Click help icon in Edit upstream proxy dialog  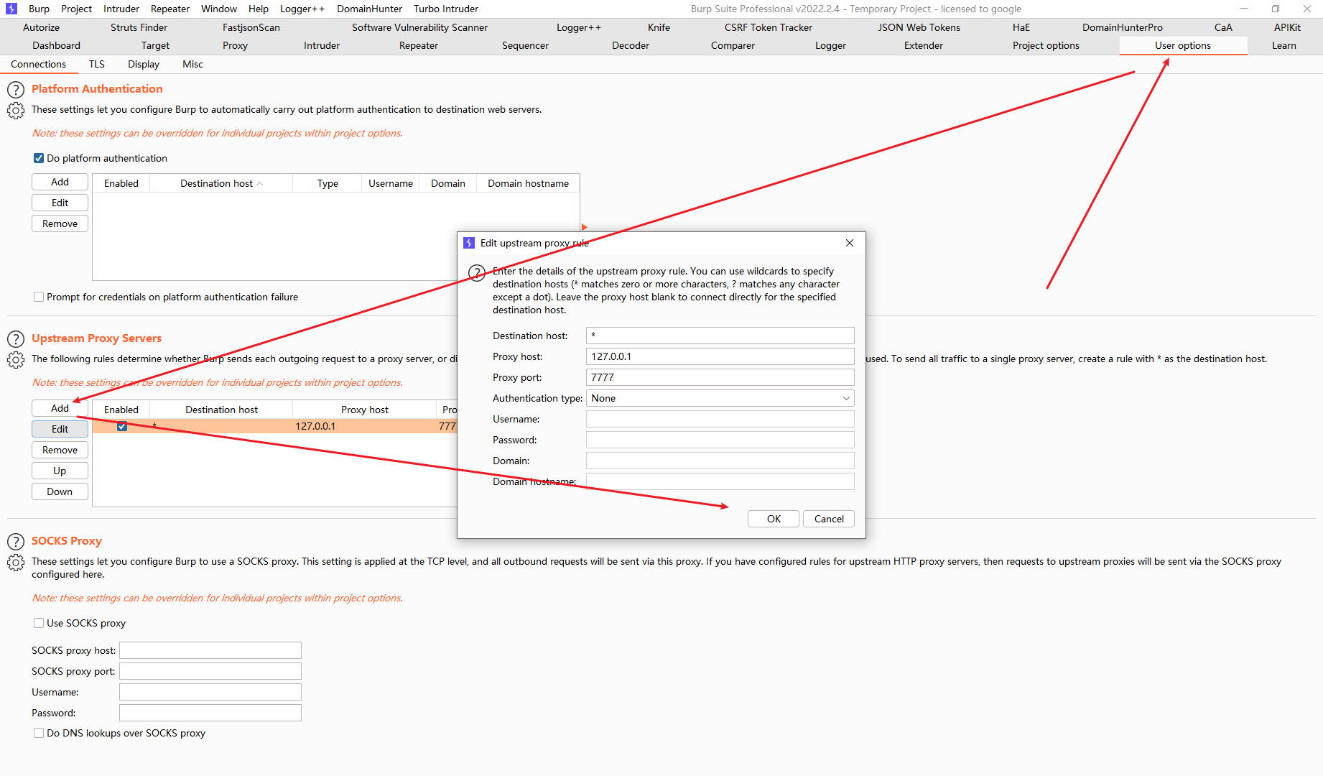point(477,273)
